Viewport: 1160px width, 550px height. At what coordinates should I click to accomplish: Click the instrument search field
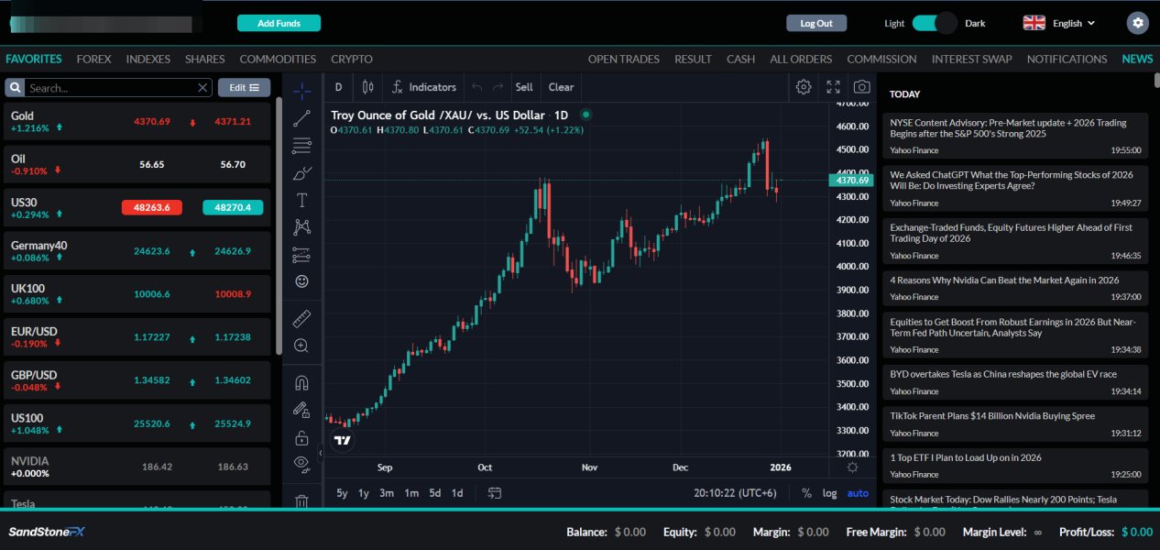pos(110,88)
